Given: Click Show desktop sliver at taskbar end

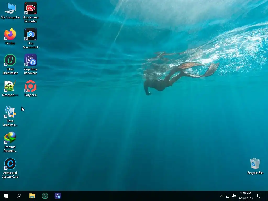Looking at the screenshot, I should [267, 196].
